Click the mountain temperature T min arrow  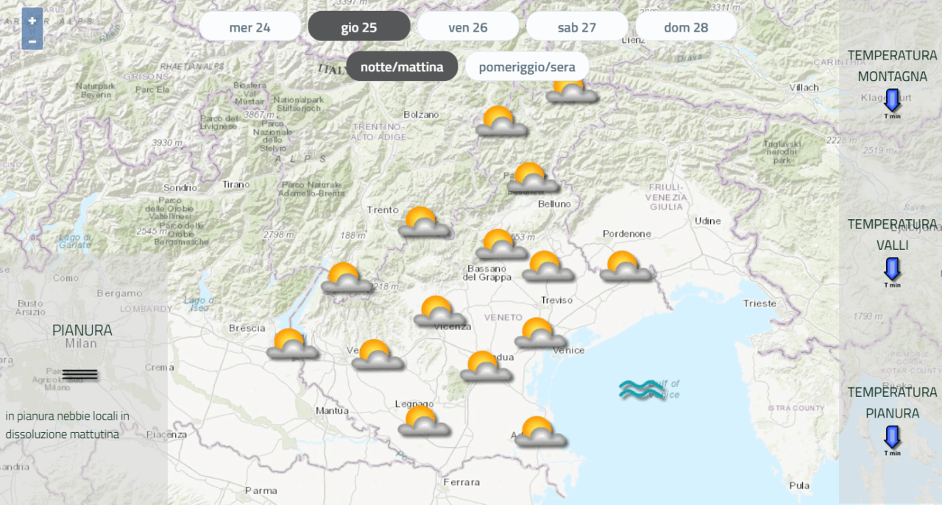tap(892, 101)
